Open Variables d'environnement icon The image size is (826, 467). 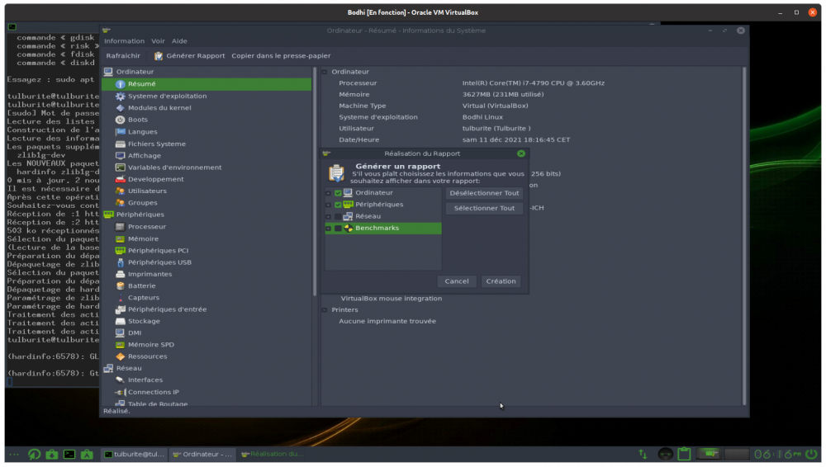(120, 167)
